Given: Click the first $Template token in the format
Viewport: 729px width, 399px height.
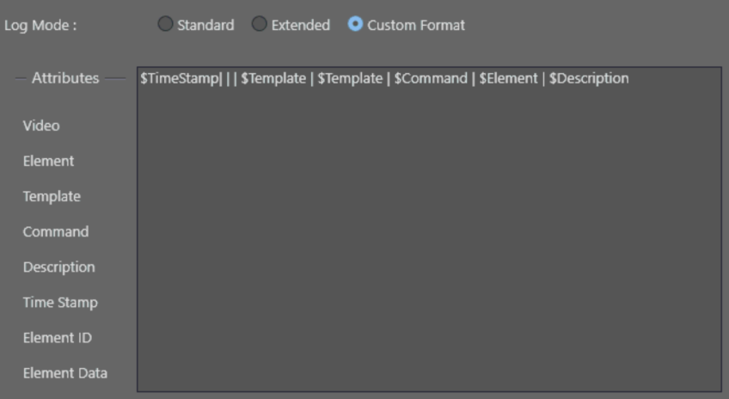Looking at the screenshot, I should [x=273, y=78].
